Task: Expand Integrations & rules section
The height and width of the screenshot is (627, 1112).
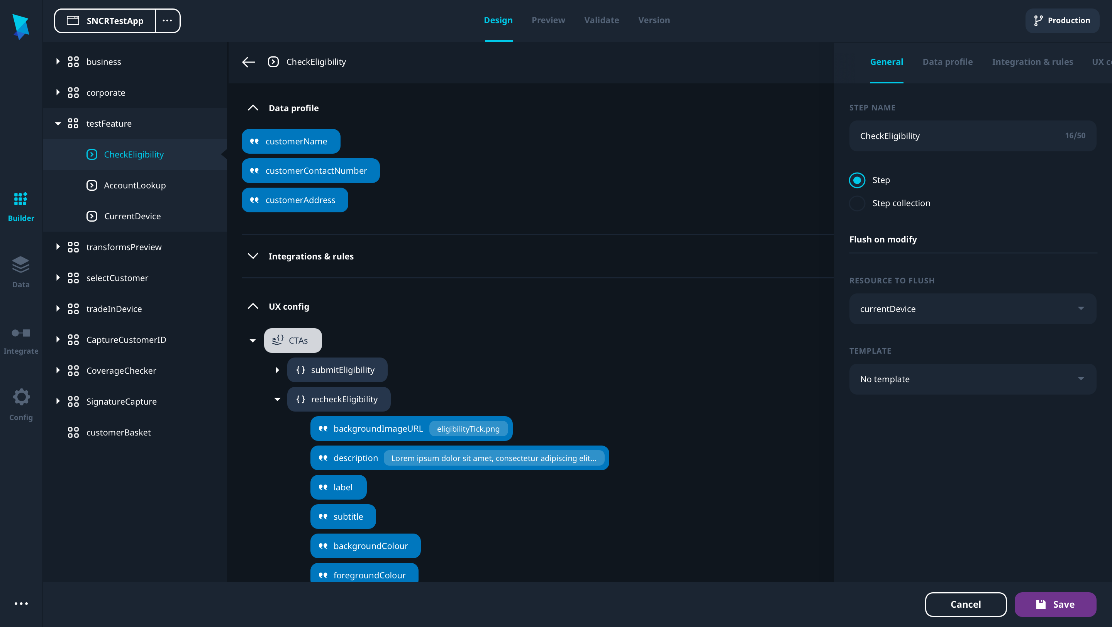Action: tap(253, 256)
